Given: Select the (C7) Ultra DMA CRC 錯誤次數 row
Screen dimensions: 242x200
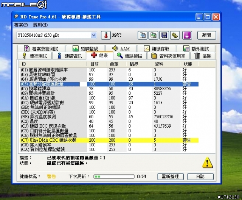Looking at the screenshot, I should (109, 140).
